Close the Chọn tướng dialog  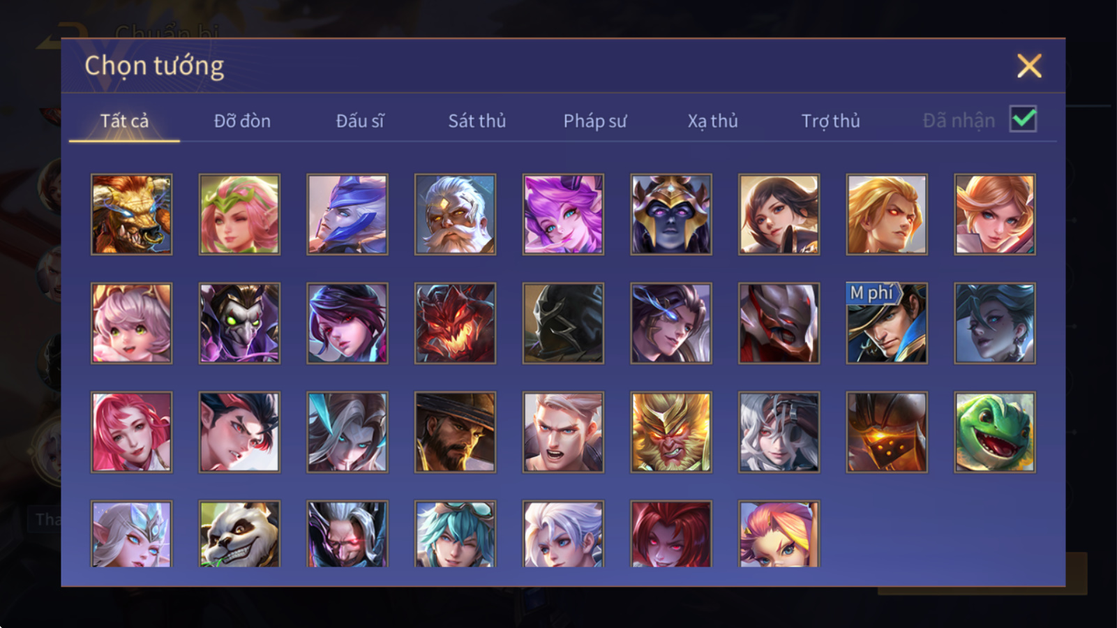pyautogui.click(x=1029, y=66)
